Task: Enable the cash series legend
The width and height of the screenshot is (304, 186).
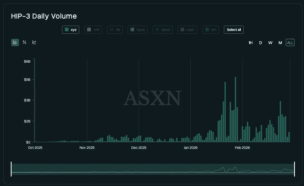Action: (187, 30)
